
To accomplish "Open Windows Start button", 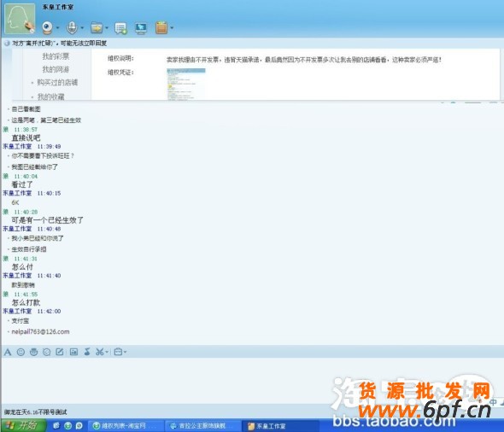I will (x=22, y=425).
